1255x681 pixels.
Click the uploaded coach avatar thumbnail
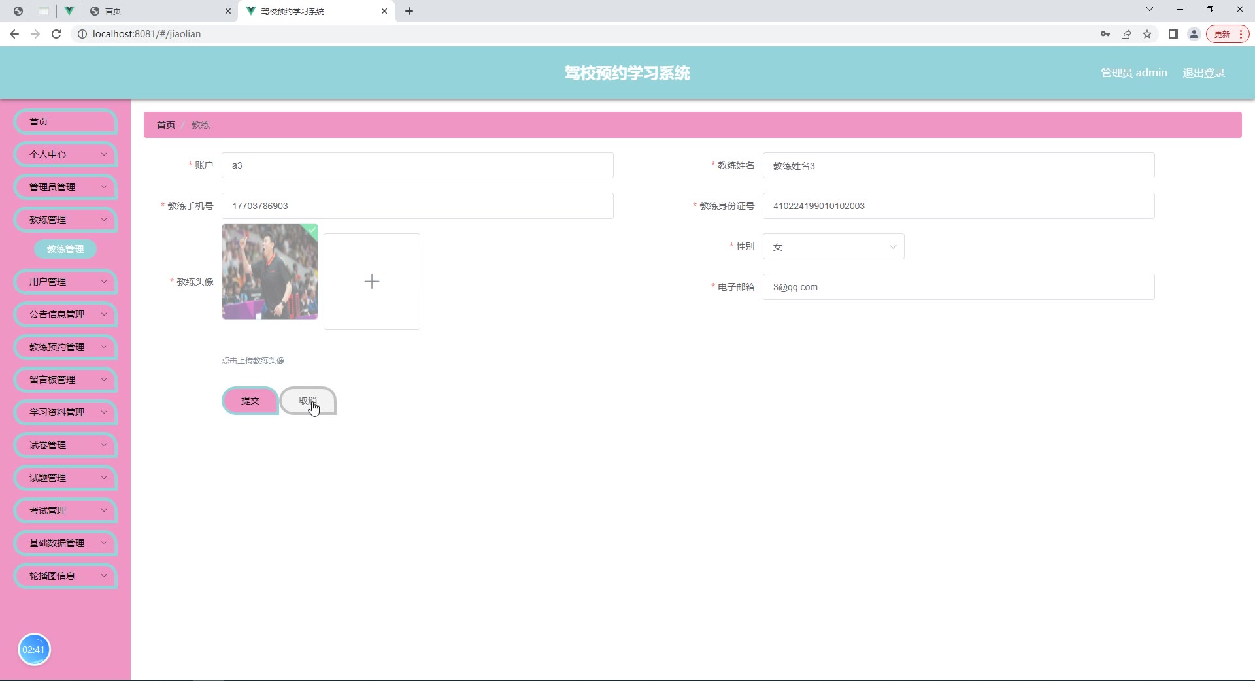tap(270, 271)
